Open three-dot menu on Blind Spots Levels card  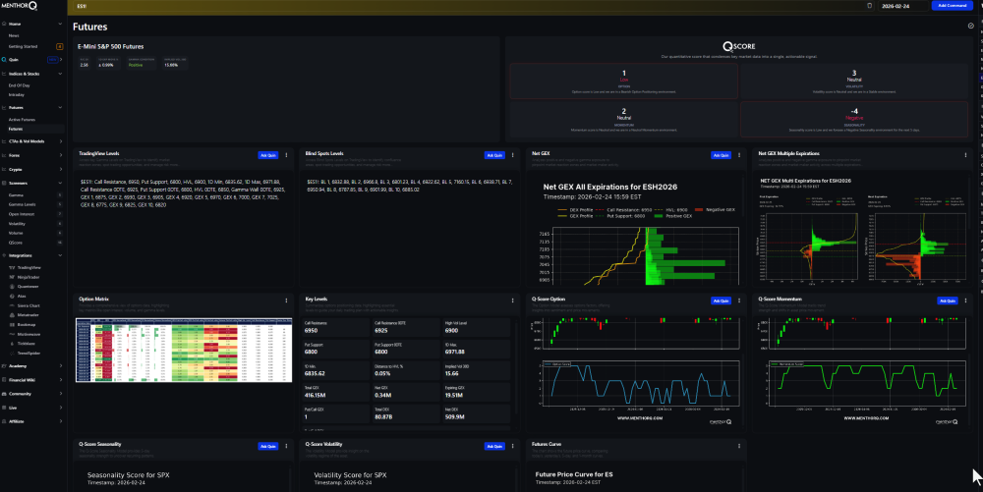click(x=512, y=154)
